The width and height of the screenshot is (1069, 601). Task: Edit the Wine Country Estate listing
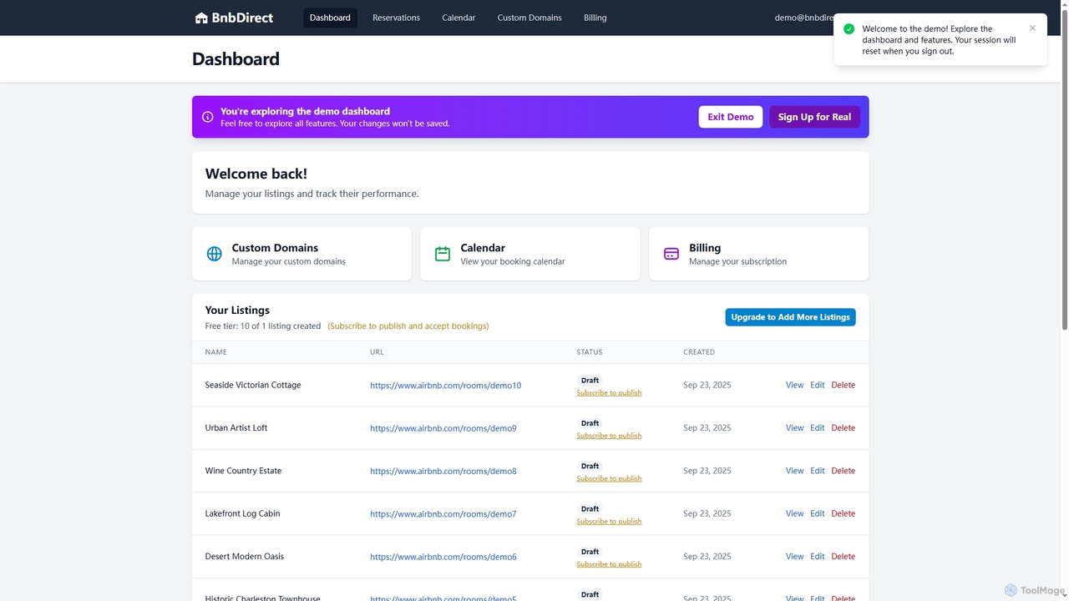coord(817,471)
